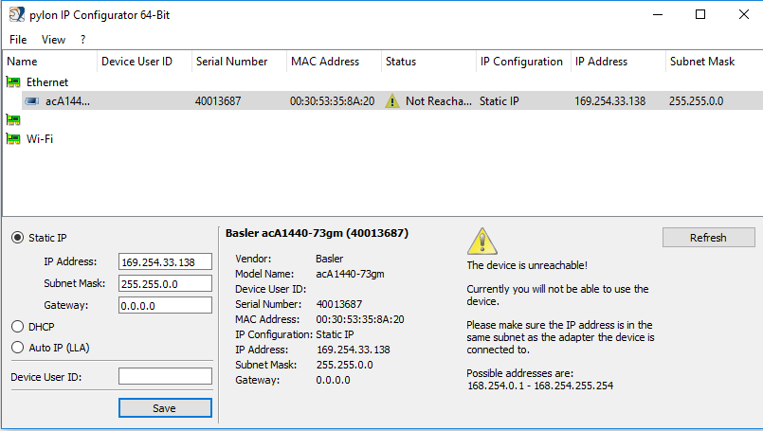The width and height of the screenshot is (763, 431).
Task: Click the Static IP cell in table row
Action: [500, 101]
